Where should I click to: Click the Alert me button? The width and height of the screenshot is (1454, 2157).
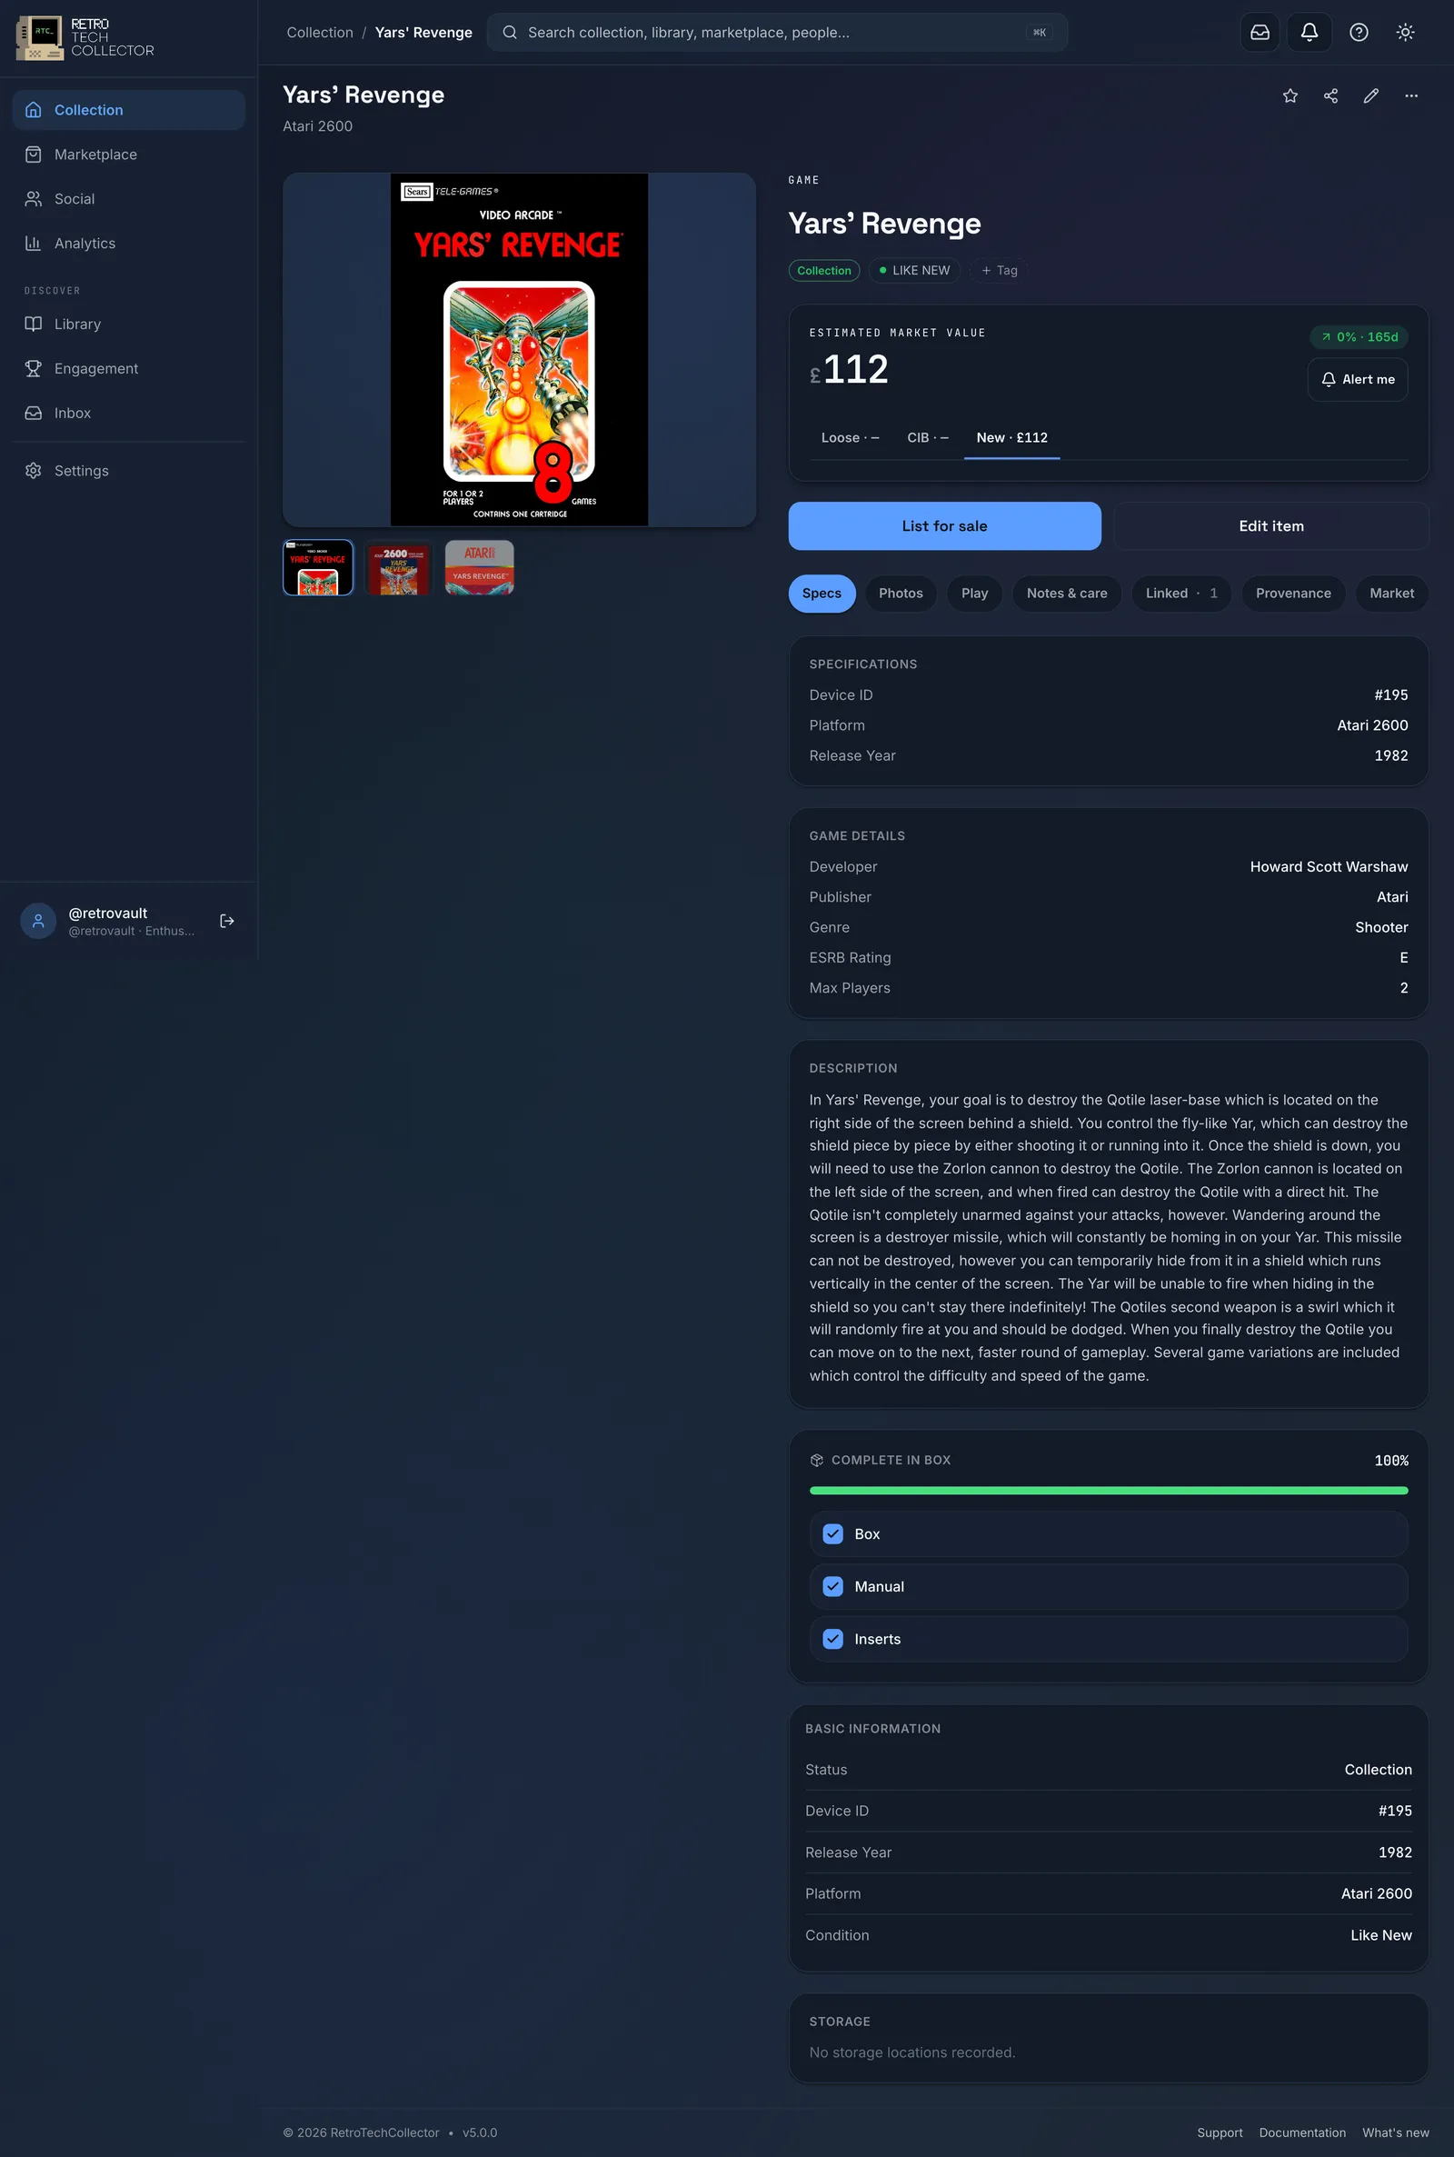[1358, 379]
